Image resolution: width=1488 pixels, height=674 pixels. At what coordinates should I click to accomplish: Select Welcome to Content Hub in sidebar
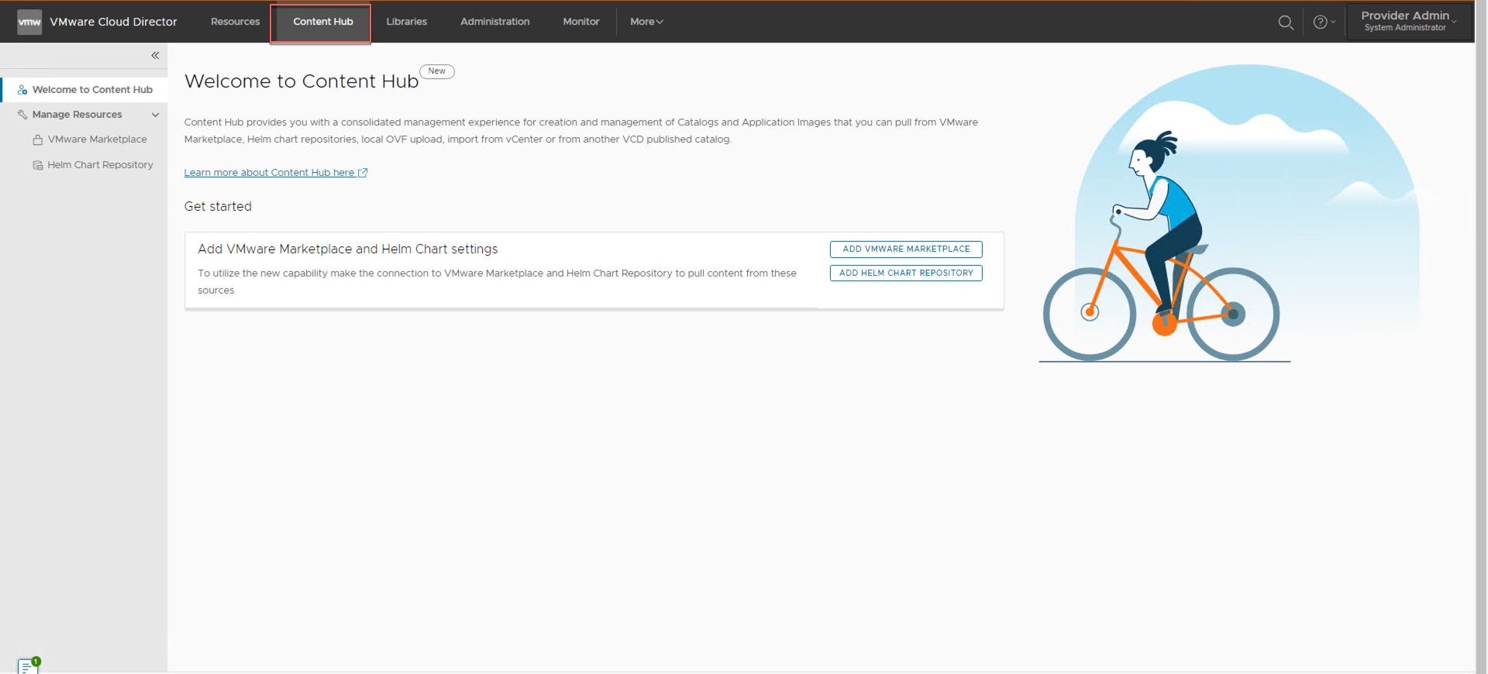click(84, 90)
